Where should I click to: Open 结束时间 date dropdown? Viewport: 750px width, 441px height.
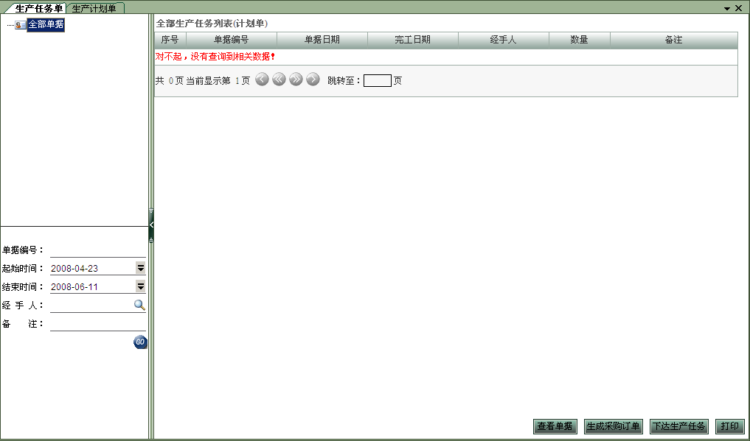[x=141, y=286]
